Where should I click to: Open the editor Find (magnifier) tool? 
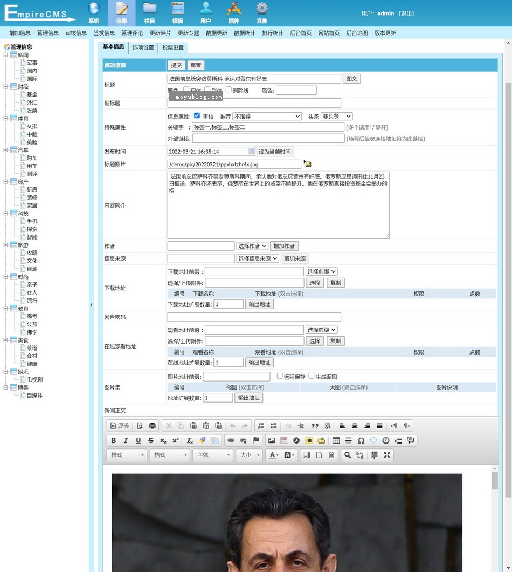(x=348, y=455)
